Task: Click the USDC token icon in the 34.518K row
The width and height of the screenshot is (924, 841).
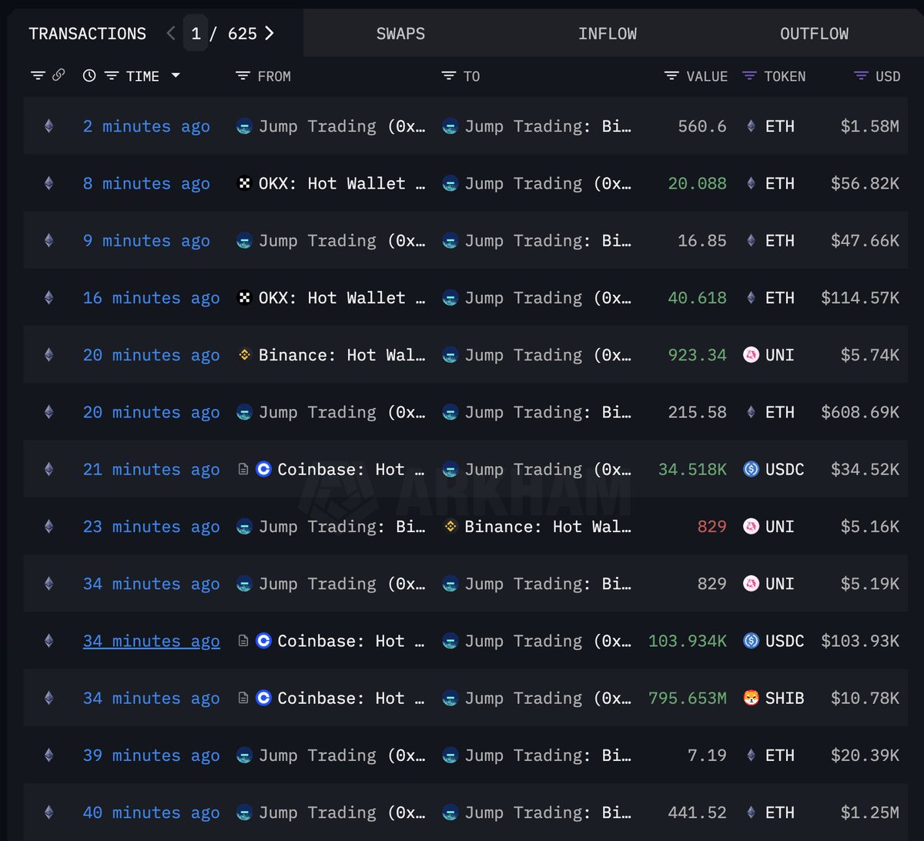Action: pyautogui.click(x=752, y=469)
